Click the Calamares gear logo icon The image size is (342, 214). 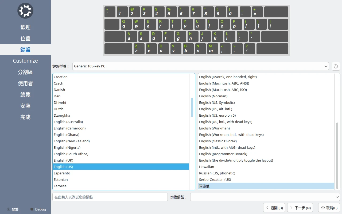pyautogui.click(x=25, y=11)
